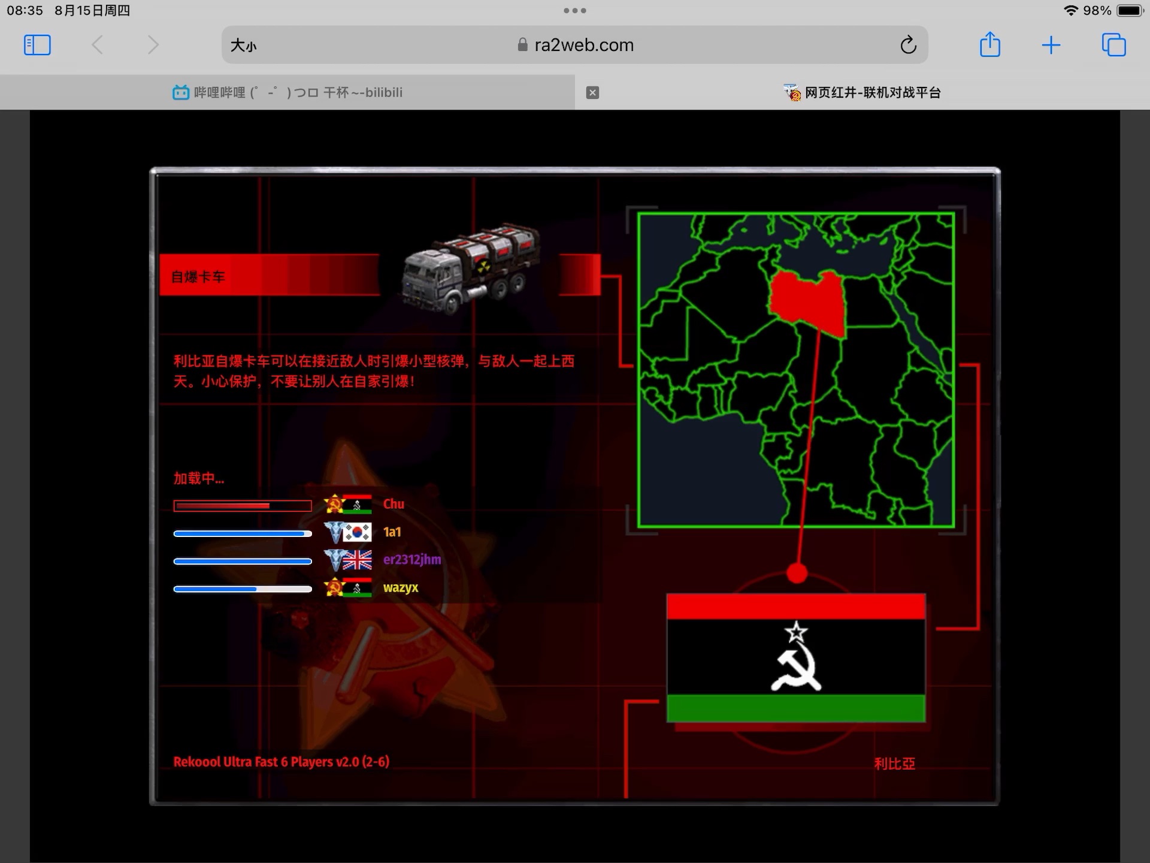
Task: Switch to the bilibili tab
Action: click(287, 92)
